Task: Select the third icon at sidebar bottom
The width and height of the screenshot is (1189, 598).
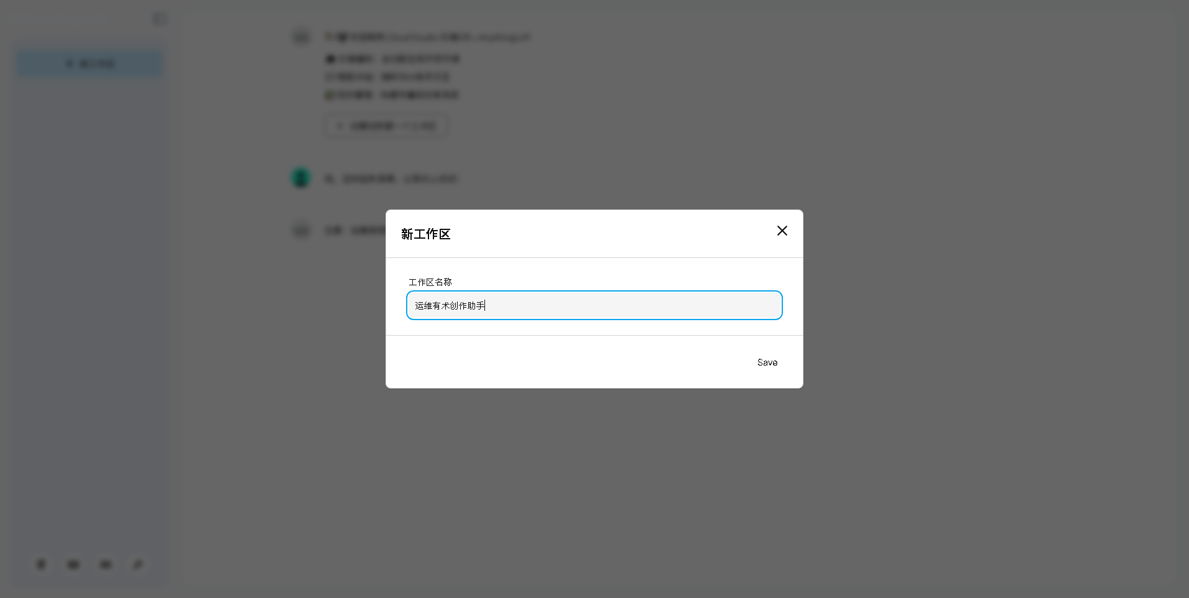Action: (x=105, y=564)
